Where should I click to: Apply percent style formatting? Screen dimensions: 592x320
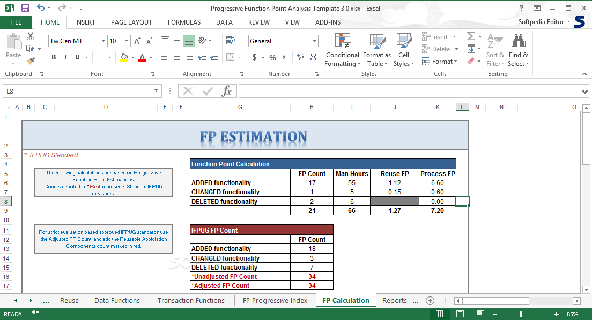point(272,57)
